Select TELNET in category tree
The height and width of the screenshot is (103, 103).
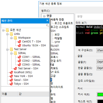click(x=55, y=46)
